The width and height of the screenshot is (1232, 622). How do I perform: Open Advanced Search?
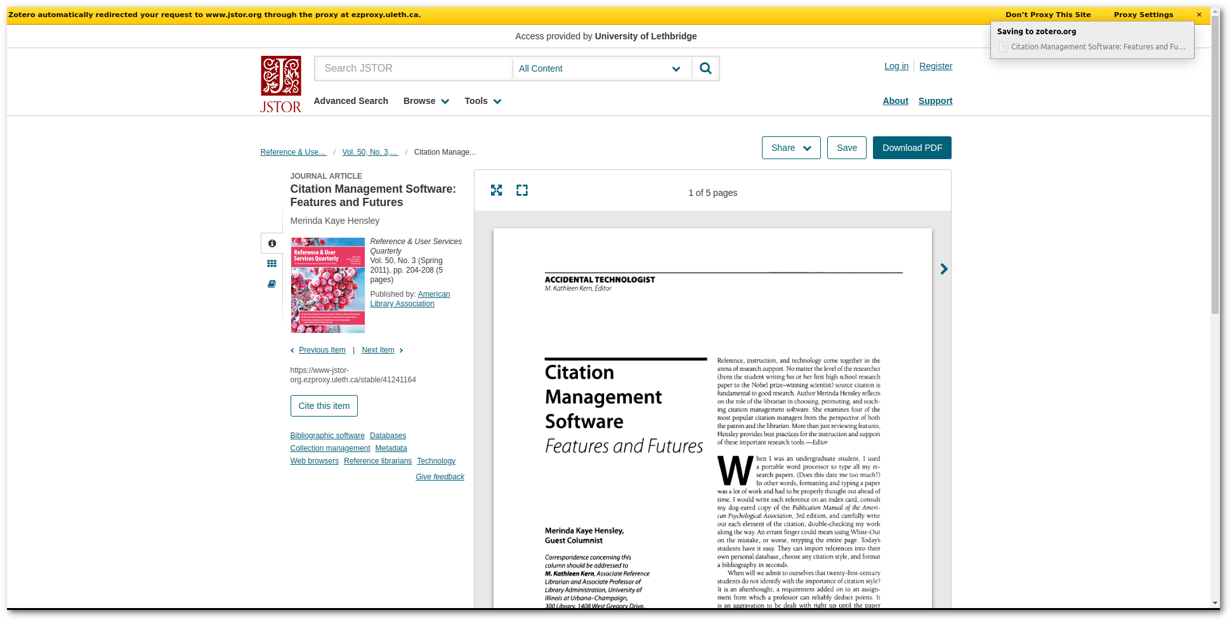[x=351, y=101]
